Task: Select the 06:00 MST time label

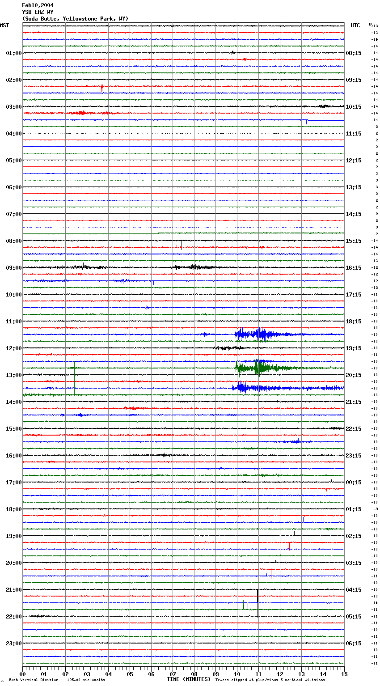Action: pyautogui.click(x=14, y=187)
